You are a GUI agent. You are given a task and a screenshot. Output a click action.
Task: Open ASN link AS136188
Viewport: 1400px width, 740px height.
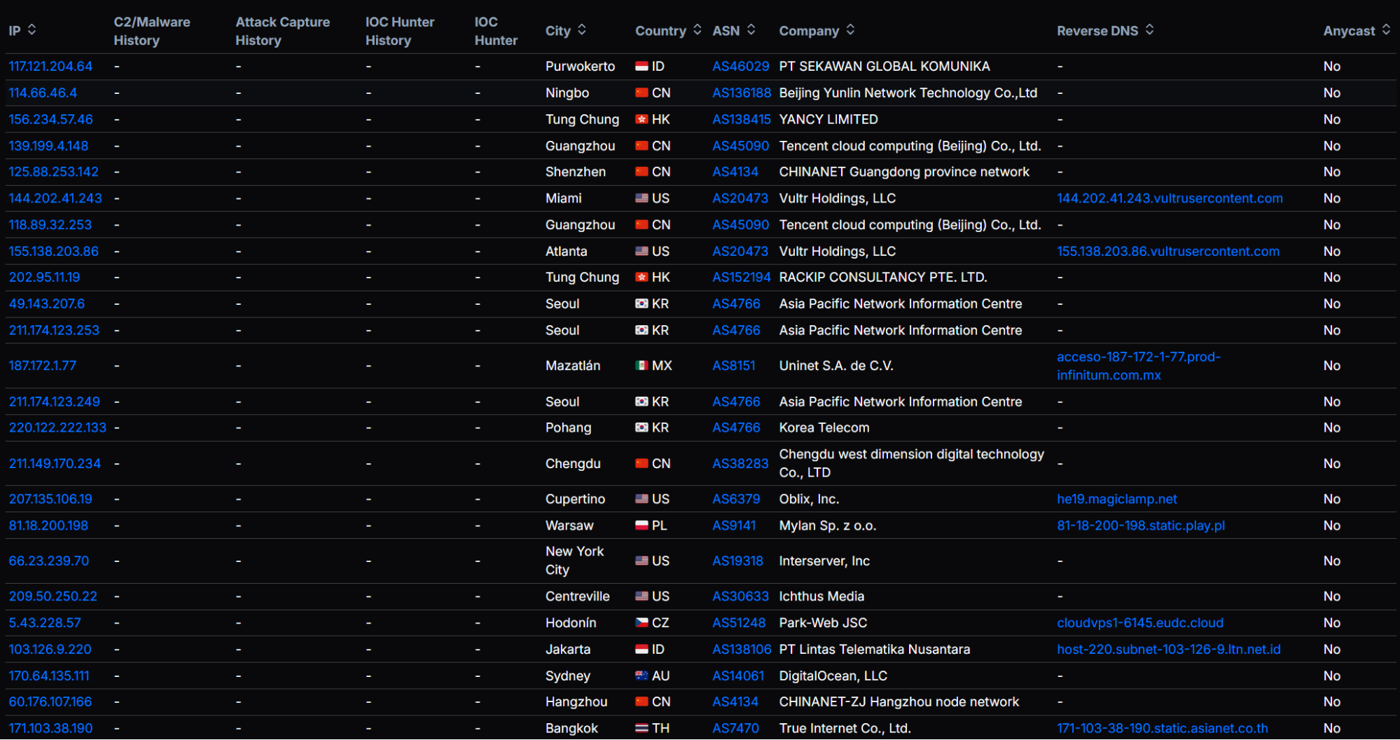pyautogui.click(x=742, y=93)
